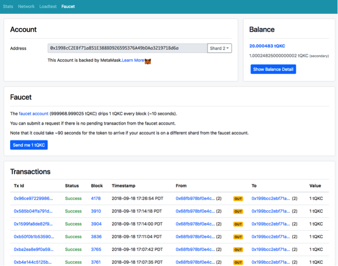Open transaction 0x1599fa8de82f9...
The image size is (338, 266).
(x=33, y=224)
